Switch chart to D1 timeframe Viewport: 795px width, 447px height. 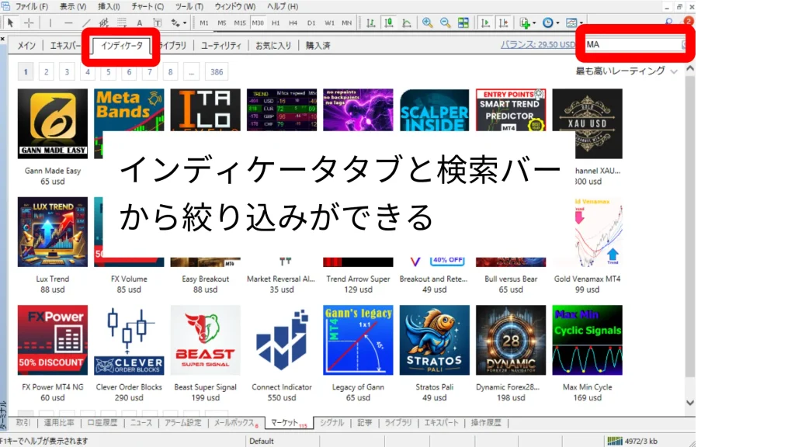point(311,23)
